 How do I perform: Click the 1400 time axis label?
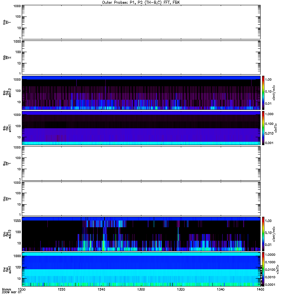coord(260,289)
